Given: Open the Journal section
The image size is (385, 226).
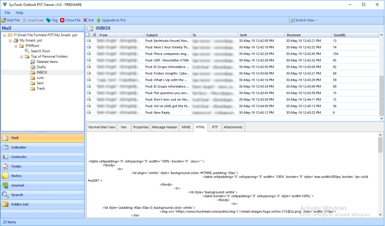Looking at the screenshot, I should [x=42, y=186].
